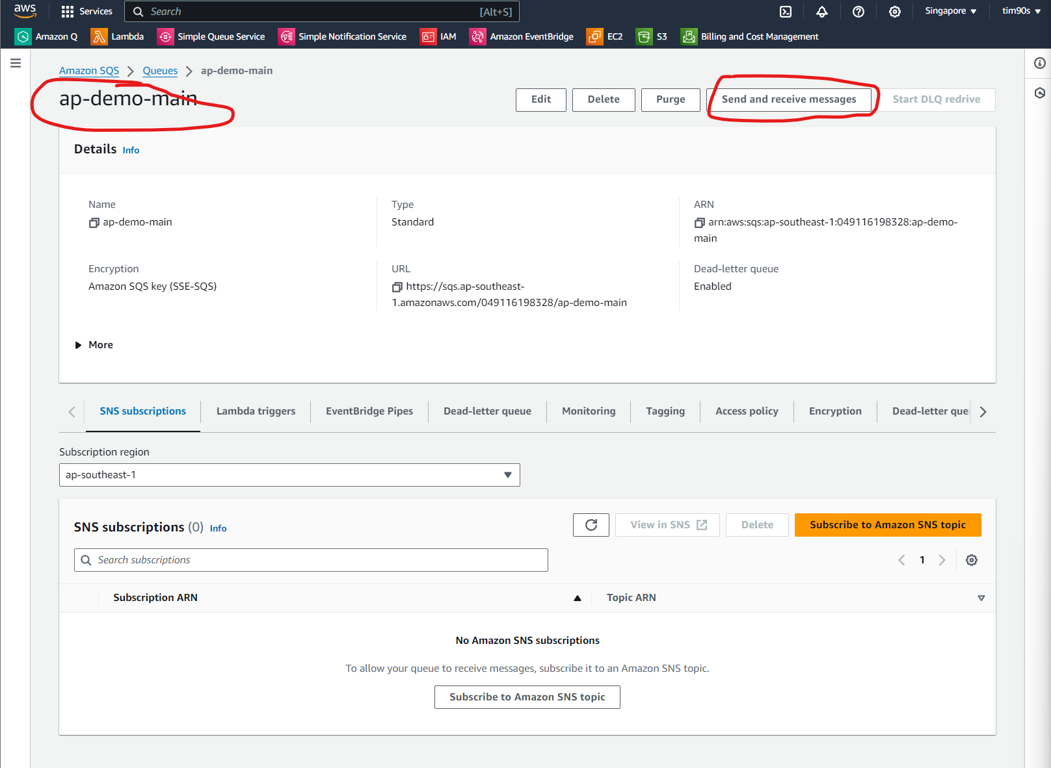
Task: Open Simple Notification Service shortcut
Action: point(343,36)
